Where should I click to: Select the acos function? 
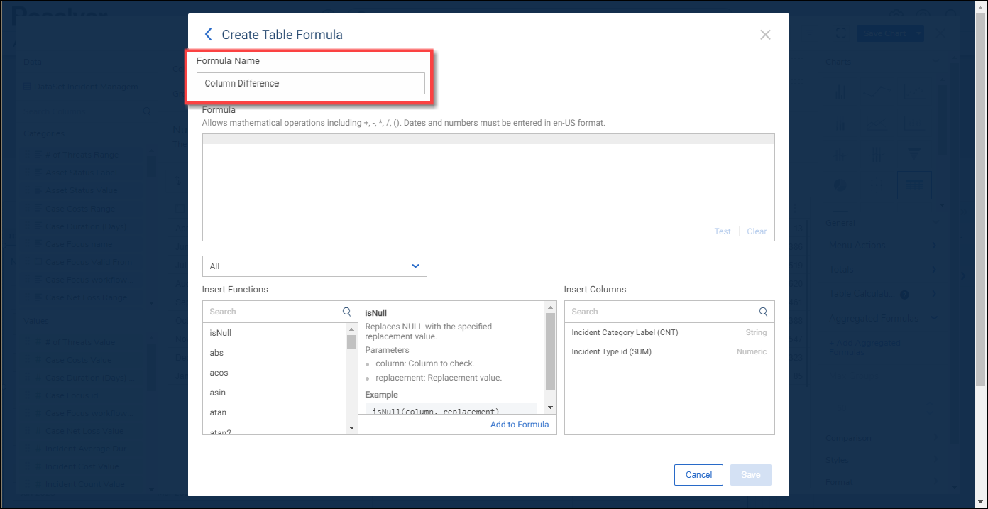(x=219, y=373)
